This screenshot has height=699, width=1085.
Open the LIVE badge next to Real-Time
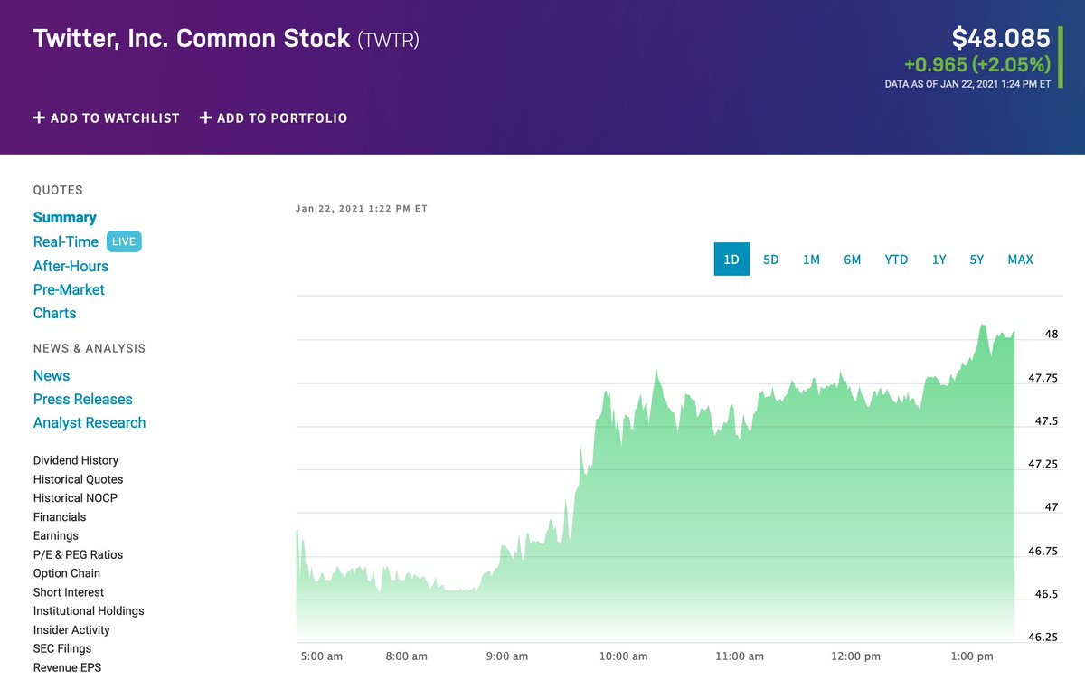[124, 241]
